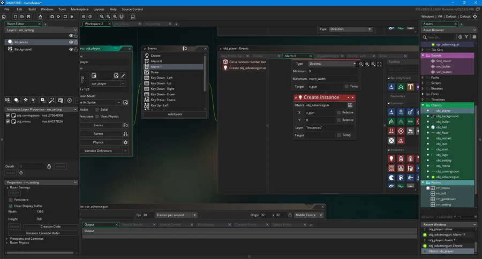Viewport: 482px width, 259px height.
Task: Click the Add Event button
Action: [175, 114]
